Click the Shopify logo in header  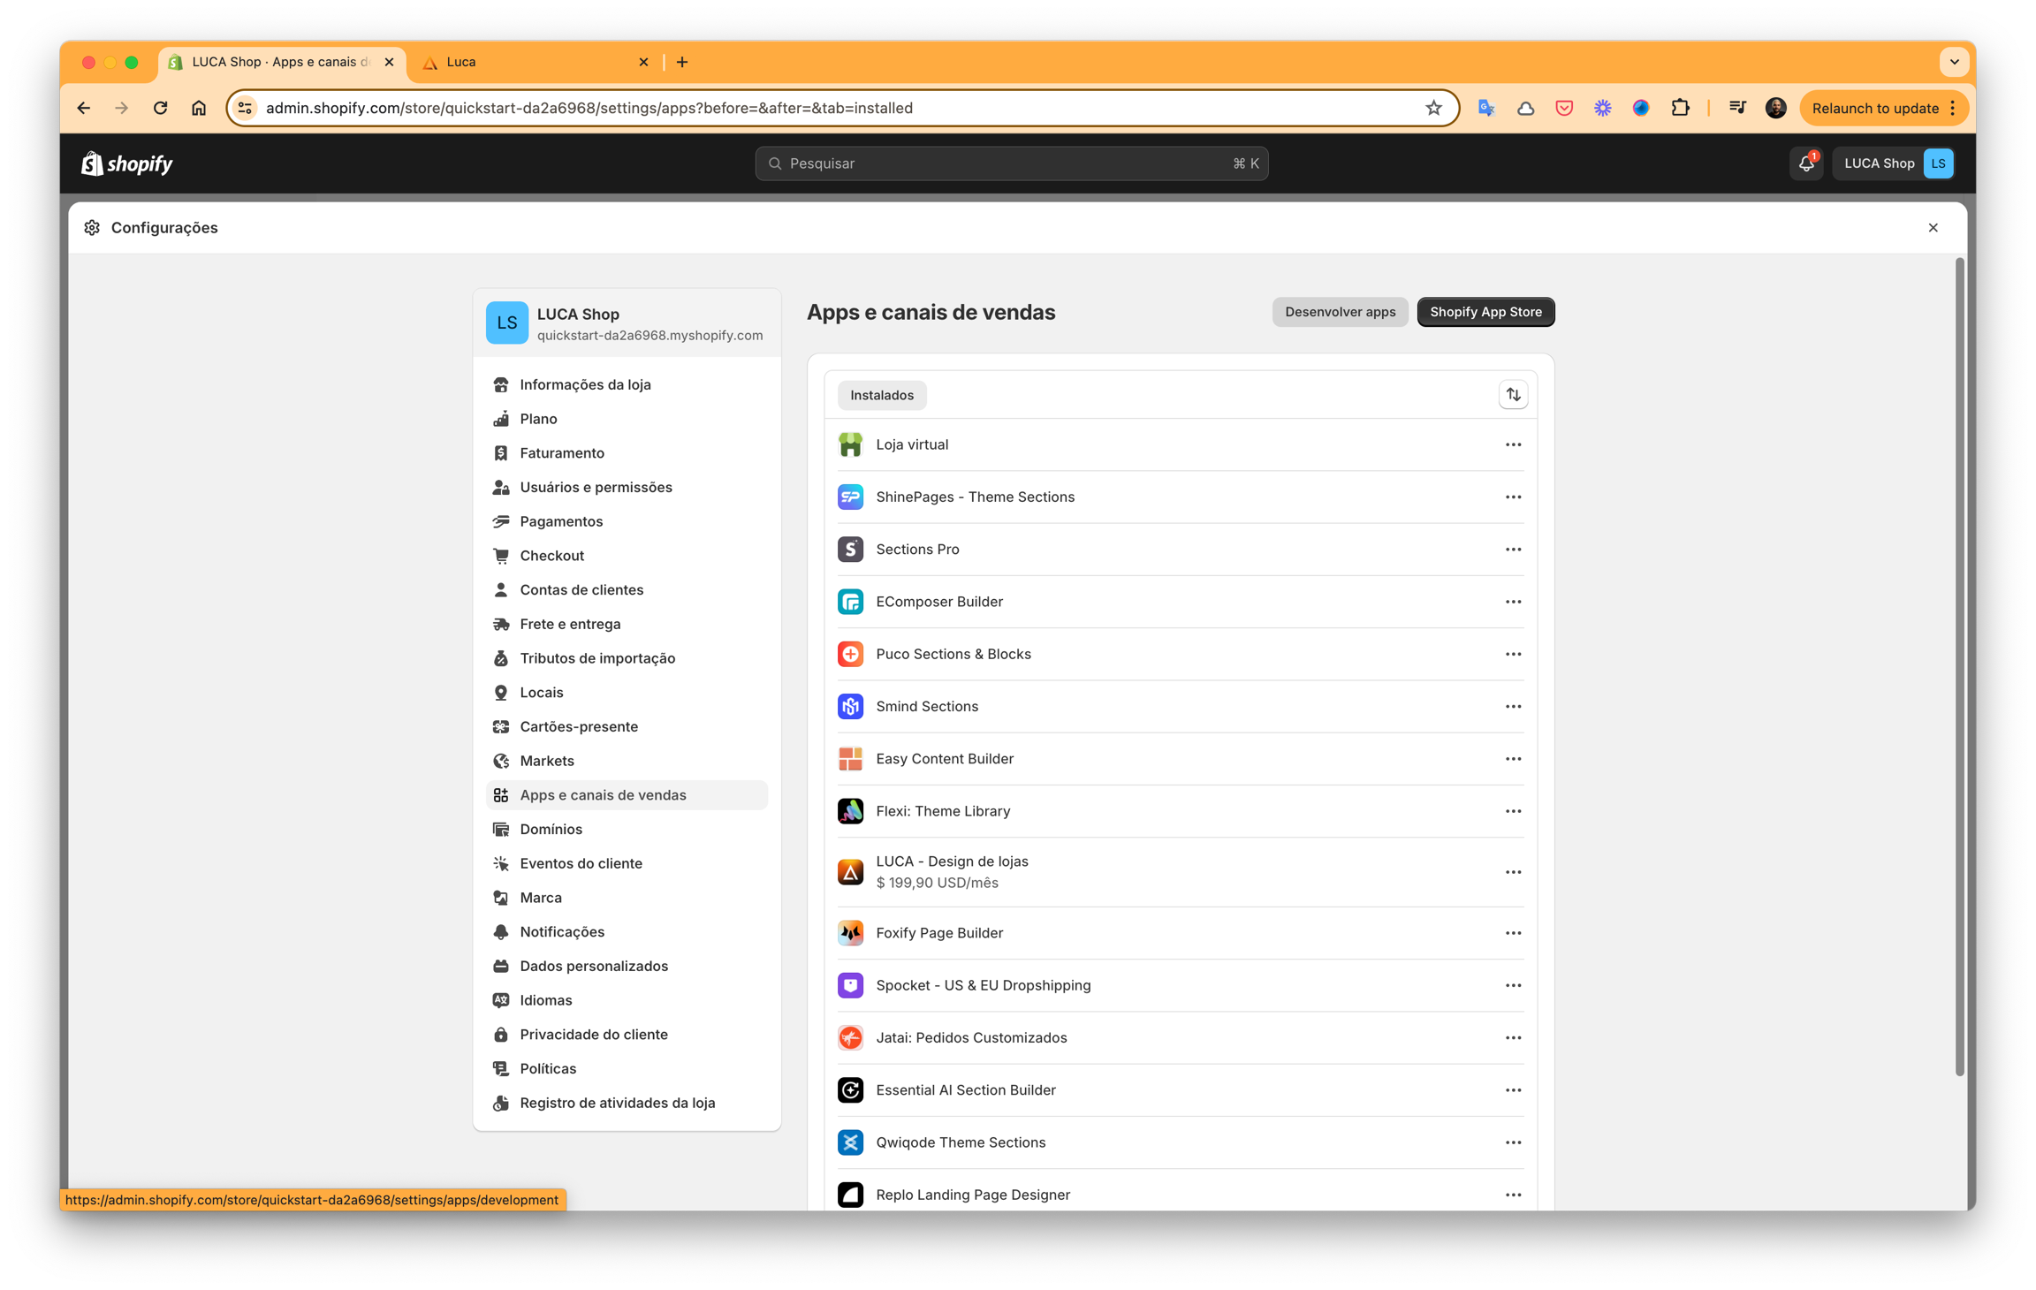127,163
